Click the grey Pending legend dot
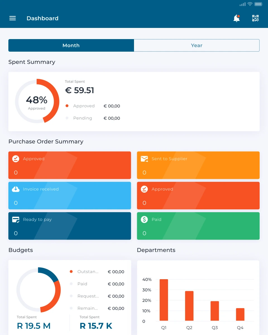 pos(67,118)
